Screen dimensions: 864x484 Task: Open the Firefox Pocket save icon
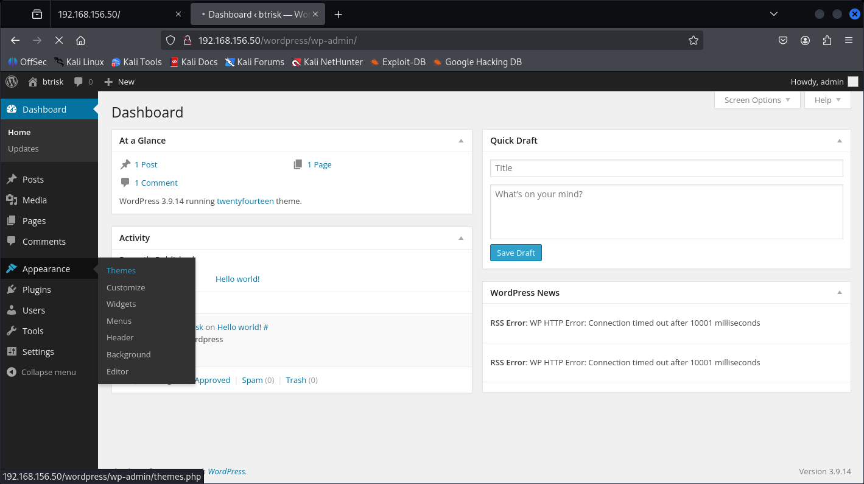783,41
